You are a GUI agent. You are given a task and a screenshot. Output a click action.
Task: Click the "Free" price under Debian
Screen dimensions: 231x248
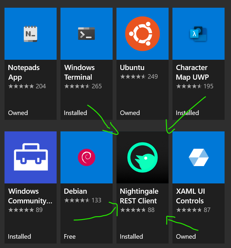70,237
